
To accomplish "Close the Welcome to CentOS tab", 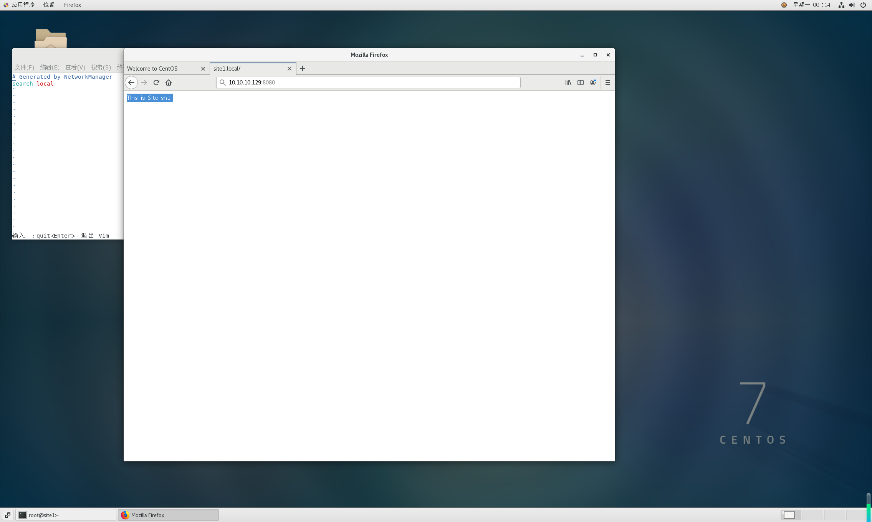I will click(203, 69).
